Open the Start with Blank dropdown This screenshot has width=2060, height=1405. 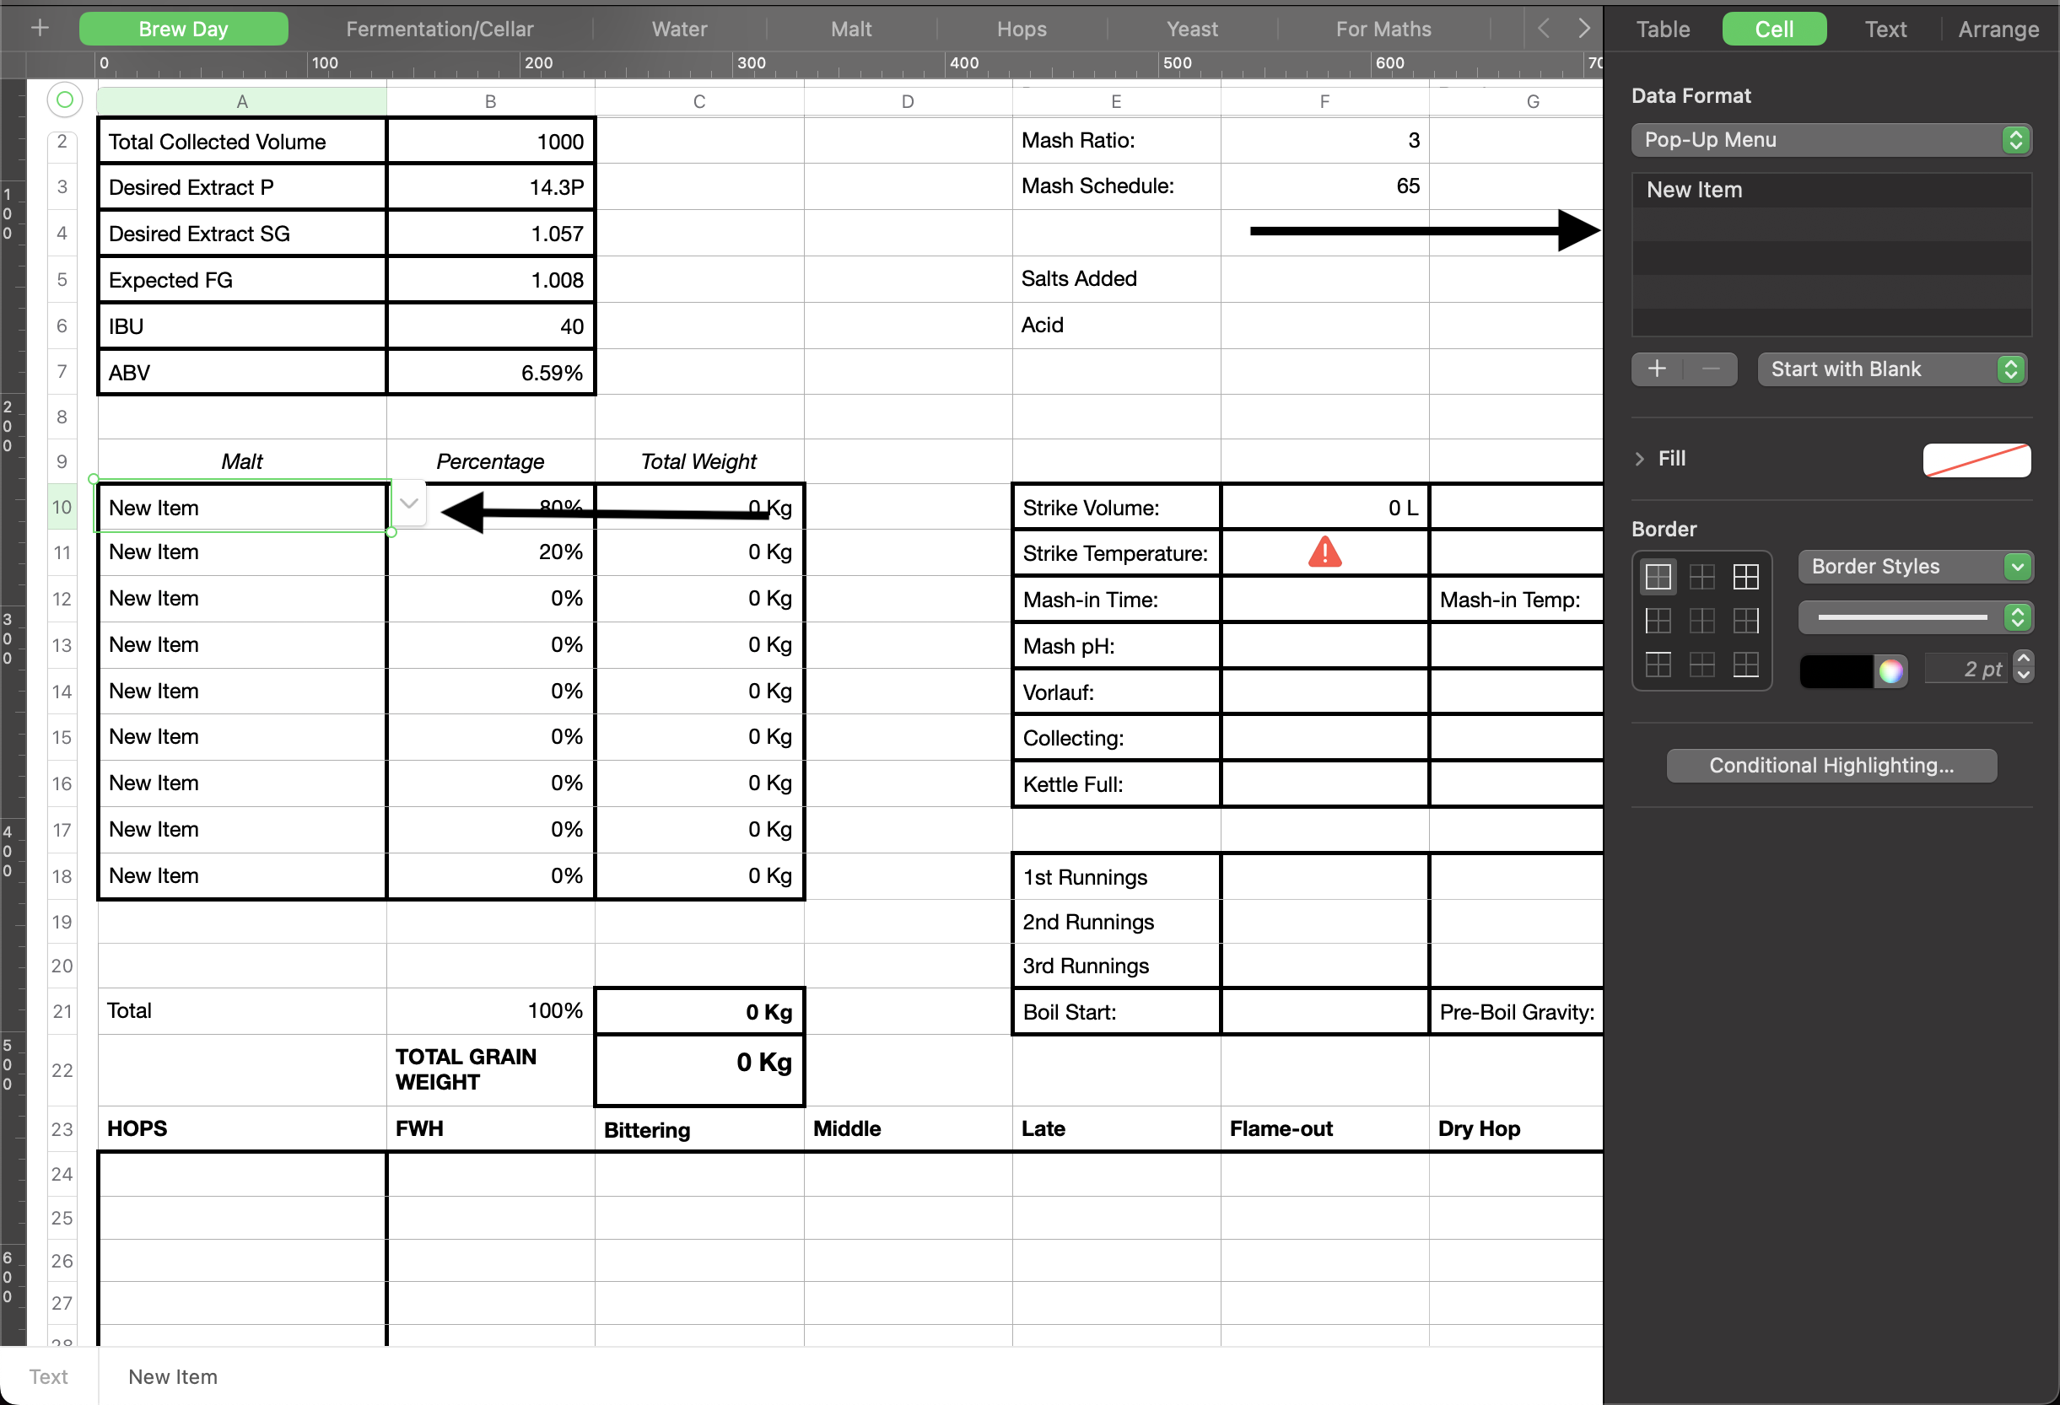(1890, 369)
